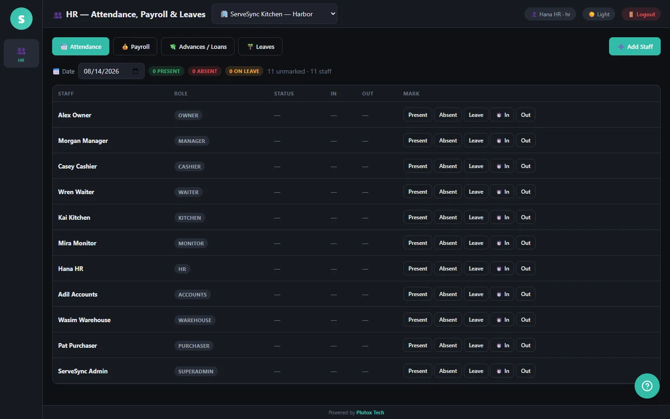Image resolution: width=670 pixels, height=419 pixels.
Task: Toggle the Light theme button
Action: click(599, 14)
